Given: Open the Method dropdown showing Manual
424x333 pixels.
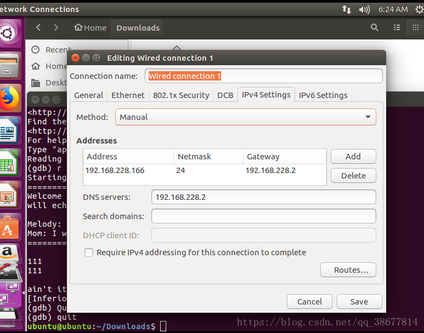Looking at the screenshot, I should (246, 117).
